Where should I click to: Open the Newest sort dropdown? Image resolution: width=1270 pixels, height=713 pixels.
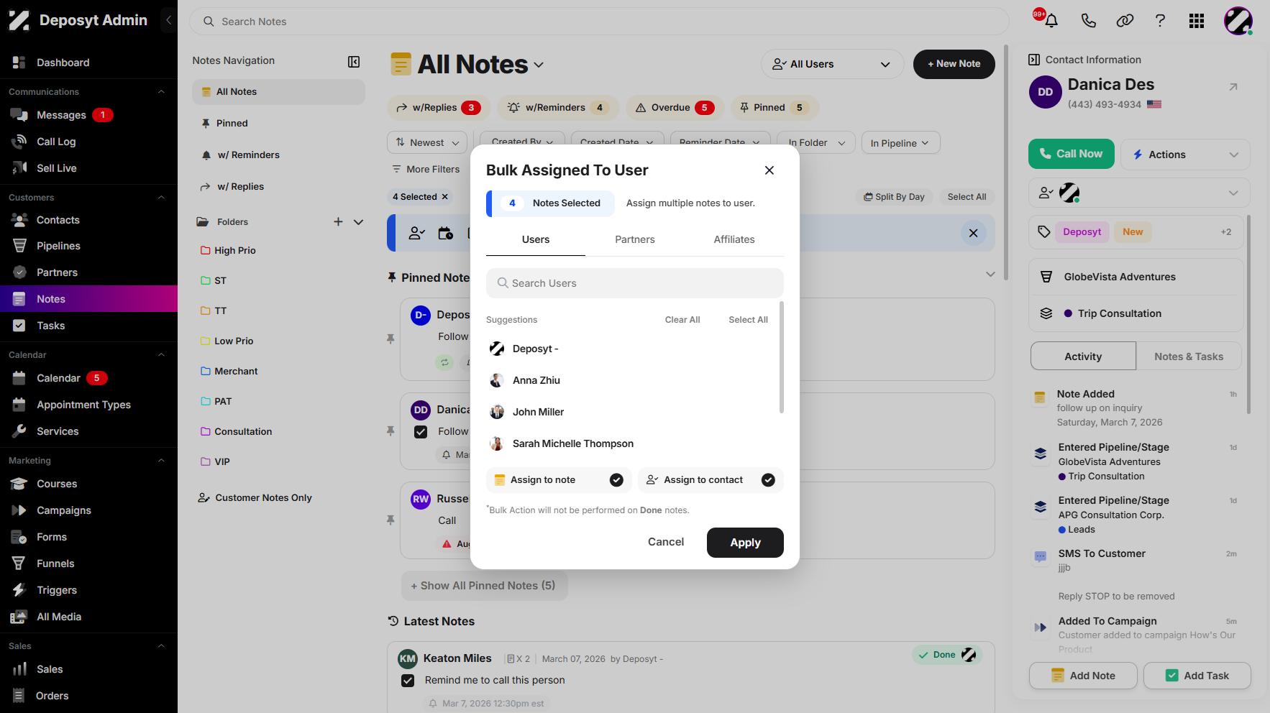pyautogui.click(x=427, y=142)
